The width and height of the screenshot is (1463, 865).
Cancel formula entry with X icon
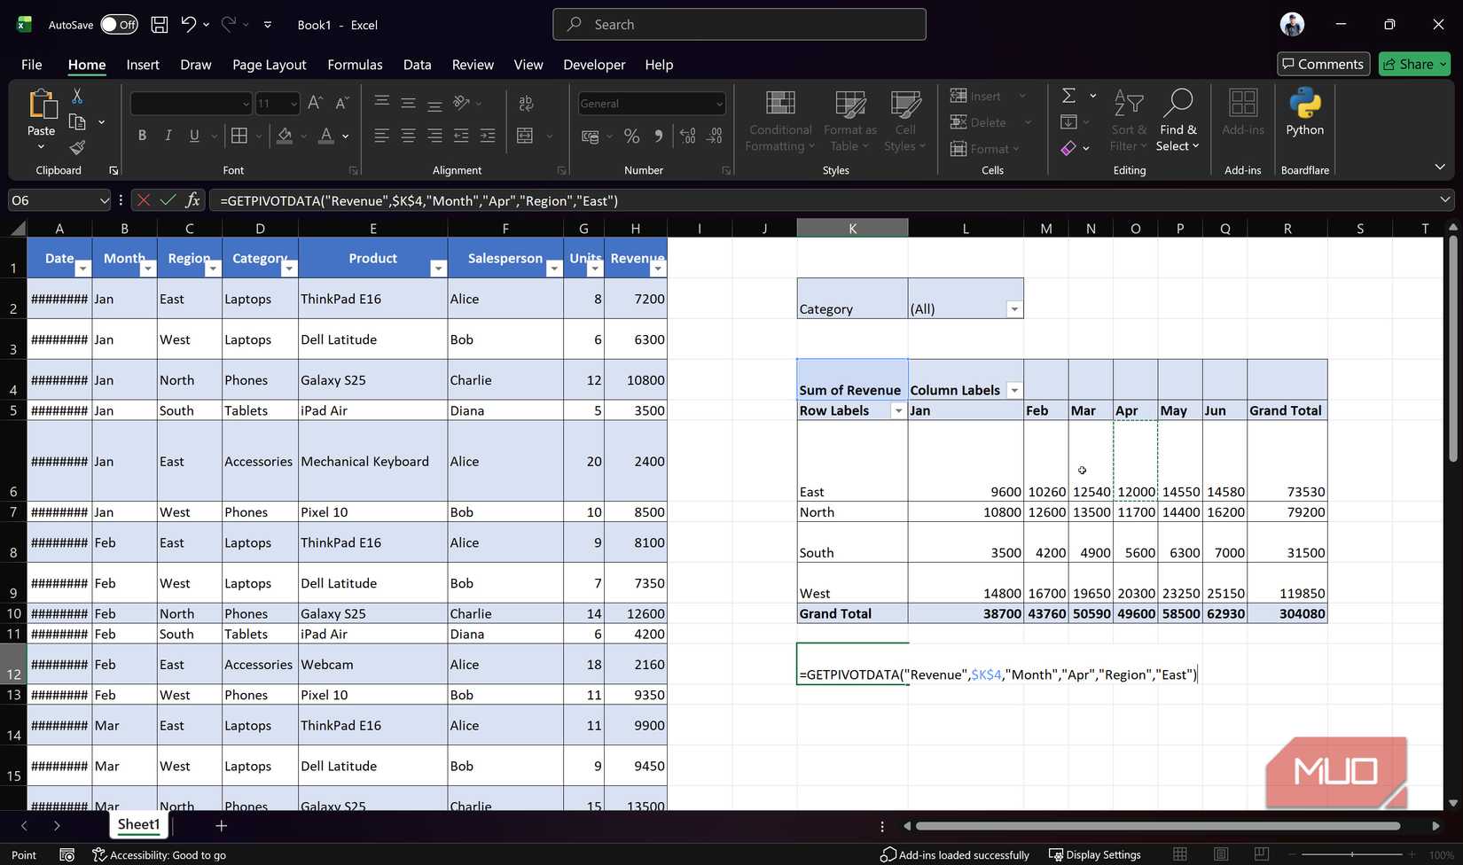click(143, 200)
